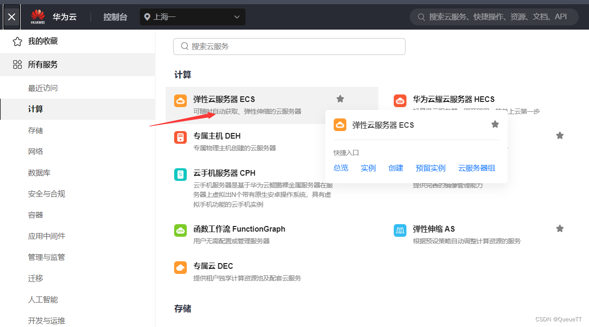The height and width of the screenshot is (327, 589).
Task: Select the 开发与运维 sidebar category
Action: point(46,320)
